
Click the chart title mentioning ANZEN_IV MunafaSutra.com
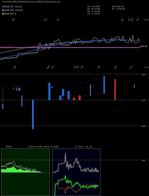point(31,2)
